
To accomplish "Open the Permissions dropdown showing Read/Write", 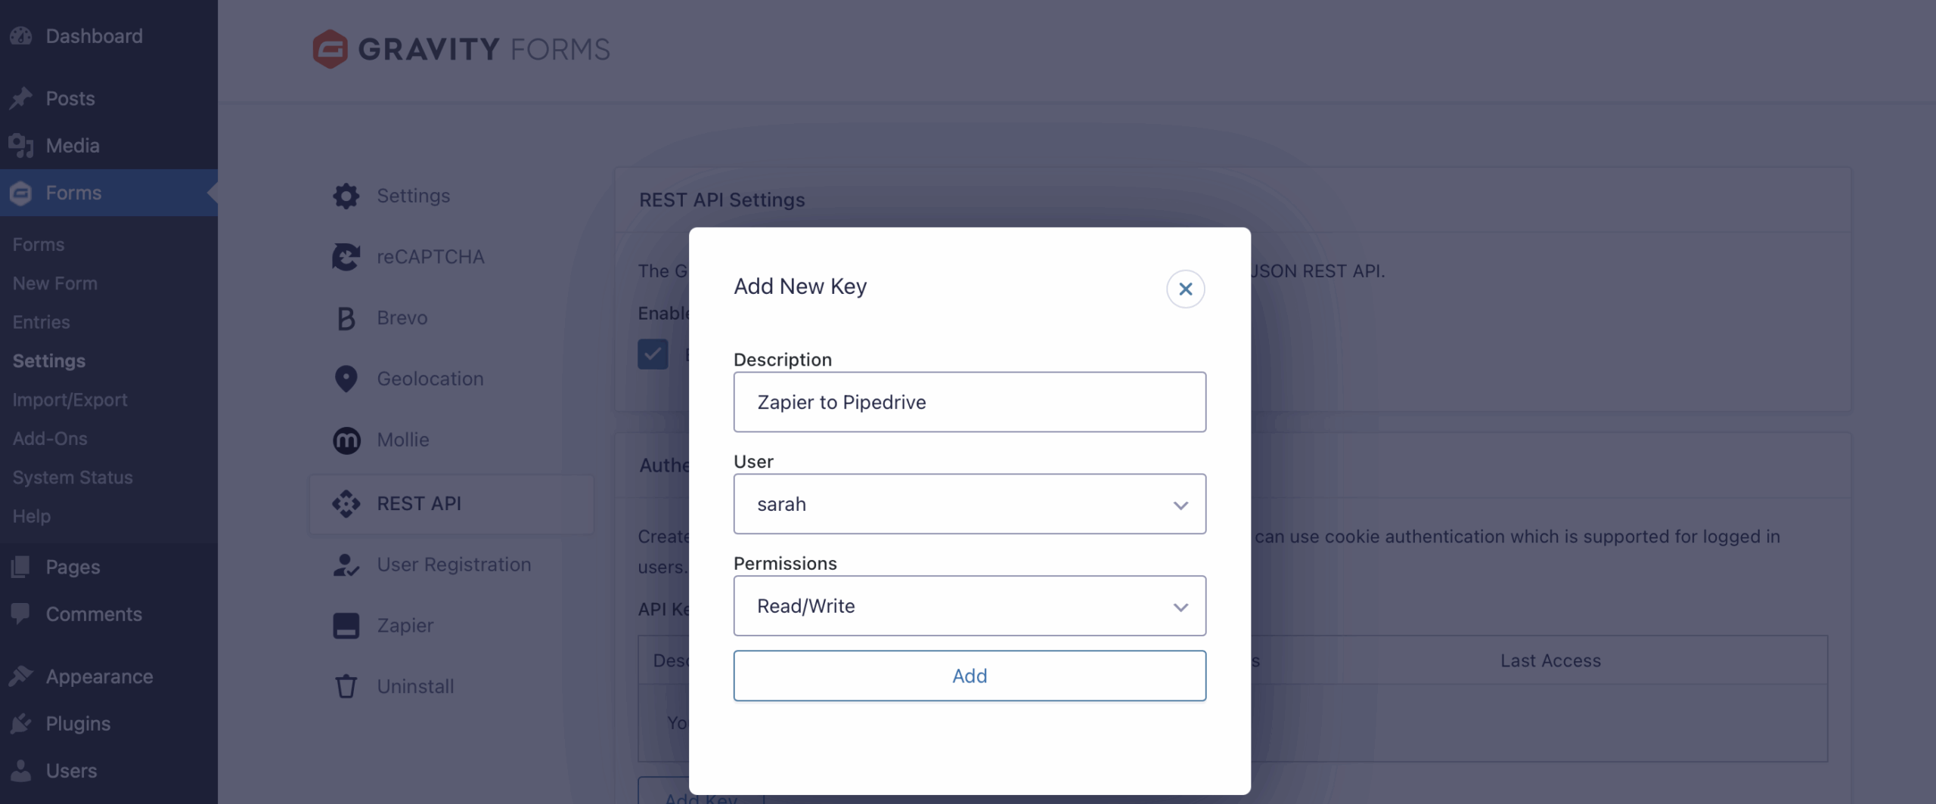I will (x=969, y=606).
